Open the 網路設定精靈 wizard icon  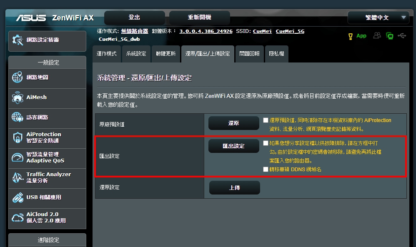18,40
